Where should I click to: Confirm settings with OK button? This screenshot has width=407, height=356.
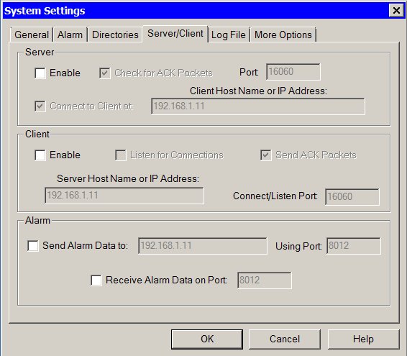point(207,339)
